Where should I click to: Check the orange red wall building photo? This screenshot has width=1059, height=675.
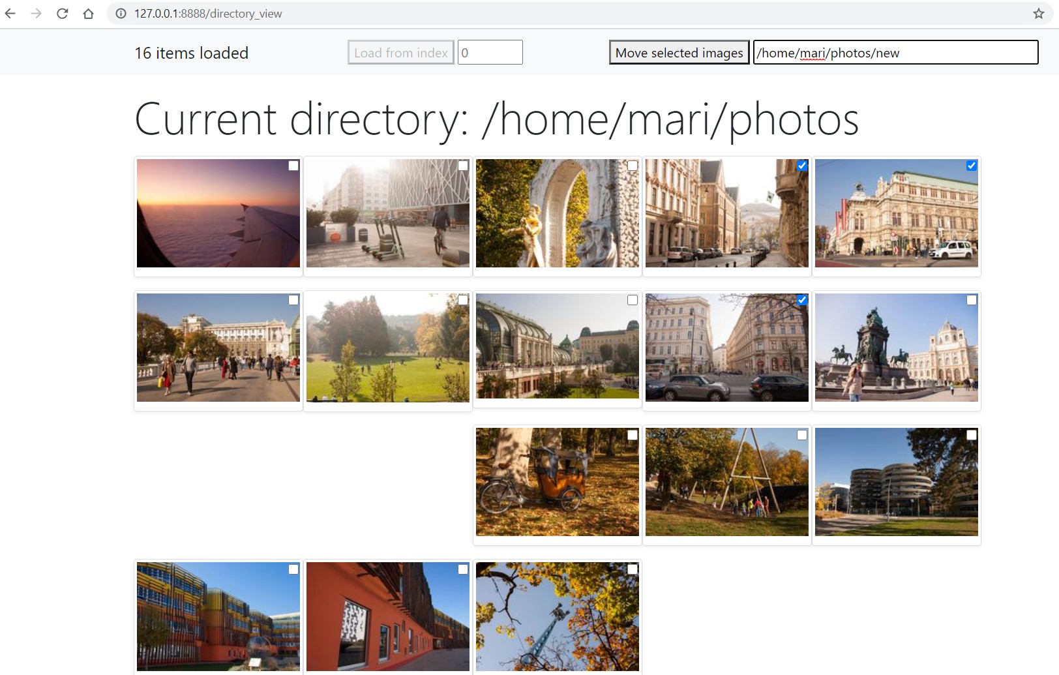click(463, 569)
